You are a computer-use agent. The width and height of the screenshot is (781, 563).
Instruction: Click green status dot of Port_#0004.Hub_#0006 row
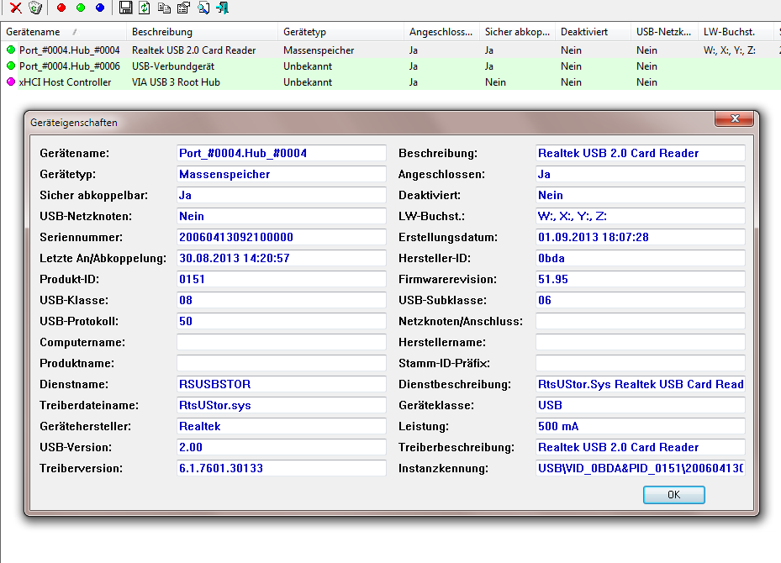click(10, 66)
